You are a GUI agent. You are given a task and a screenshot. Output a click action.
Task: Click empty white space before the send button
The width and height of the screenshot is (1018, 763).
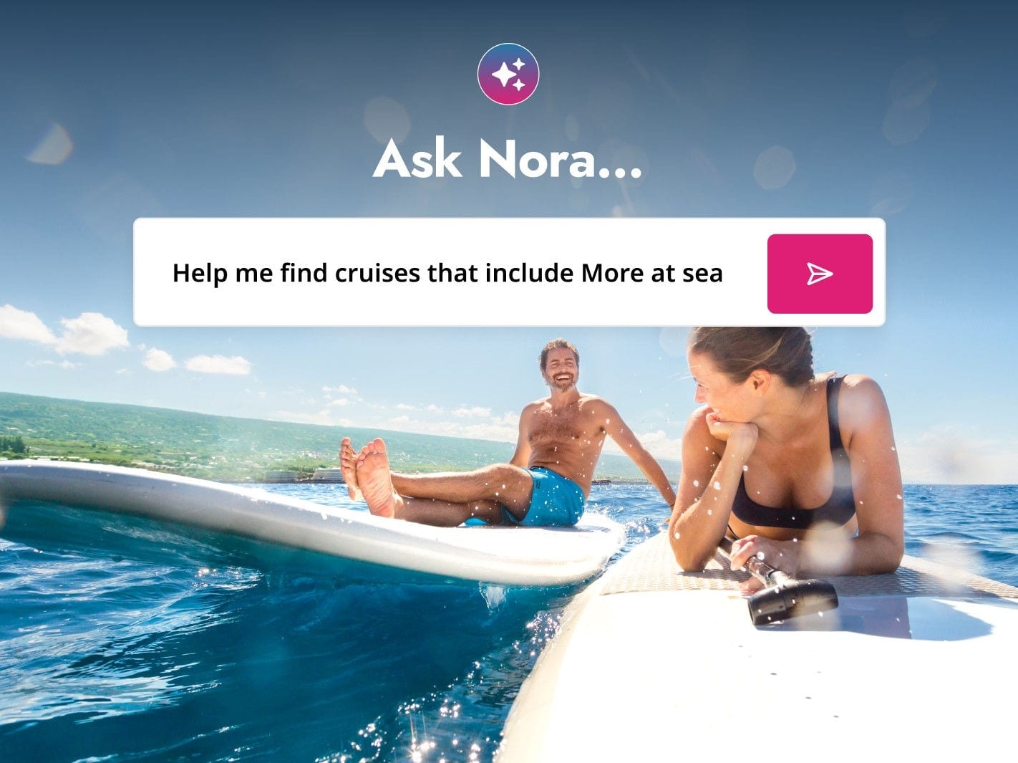(745, 273)
